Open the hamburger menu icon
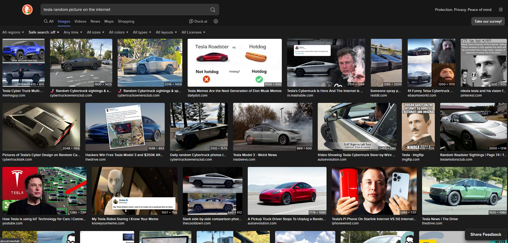Screen dimensions: 508x243 [501, 10]
